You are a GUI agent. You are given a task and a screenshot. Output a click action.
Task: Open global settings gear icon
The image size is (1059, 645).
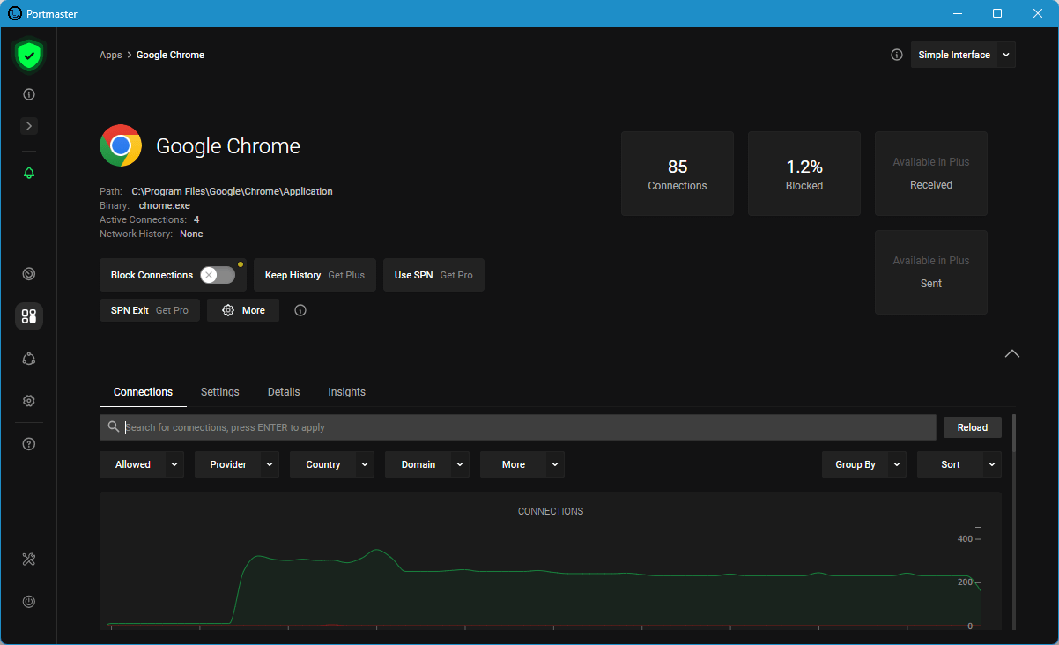pos(29,401)
